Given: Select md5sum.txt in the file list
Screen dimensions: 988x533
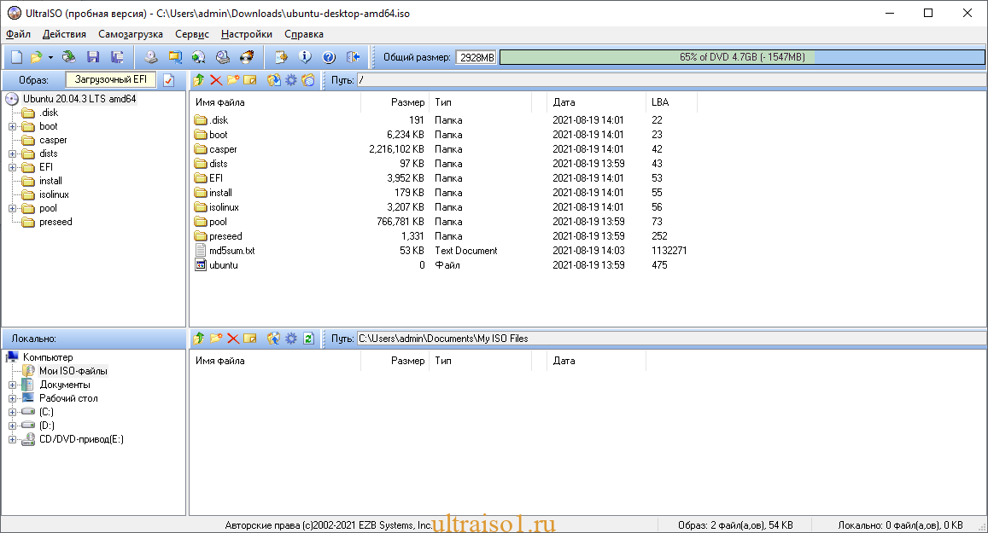Looking at the screenshot, I should coord(231,251).
